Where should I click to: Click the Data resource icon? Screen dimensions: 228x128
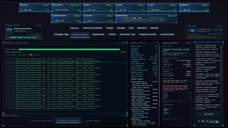click(x=85, y=5)
